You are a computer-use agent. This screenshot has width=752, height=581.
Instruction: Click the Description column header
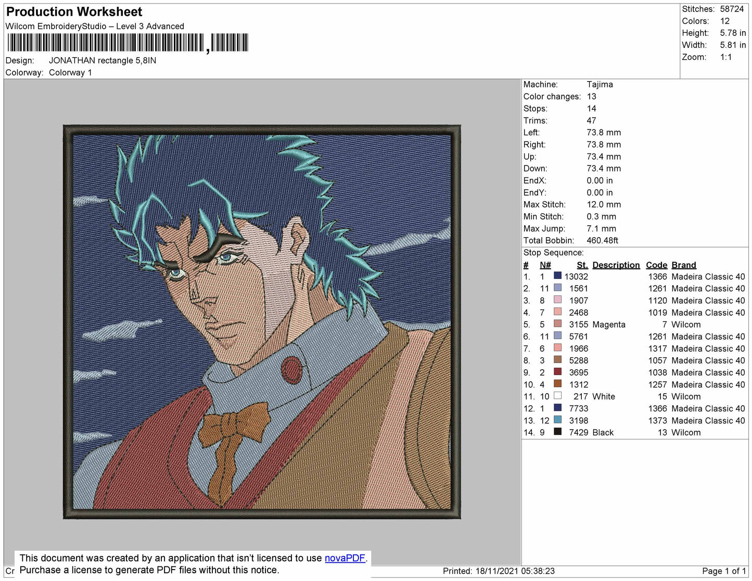click(616, 265)
